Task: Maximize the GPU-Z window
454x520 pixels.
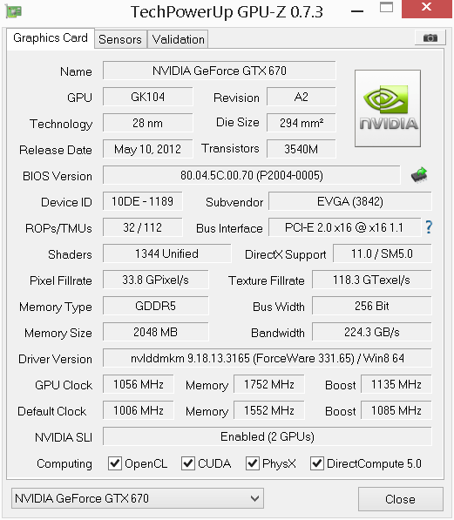Action: coord(386,7)
